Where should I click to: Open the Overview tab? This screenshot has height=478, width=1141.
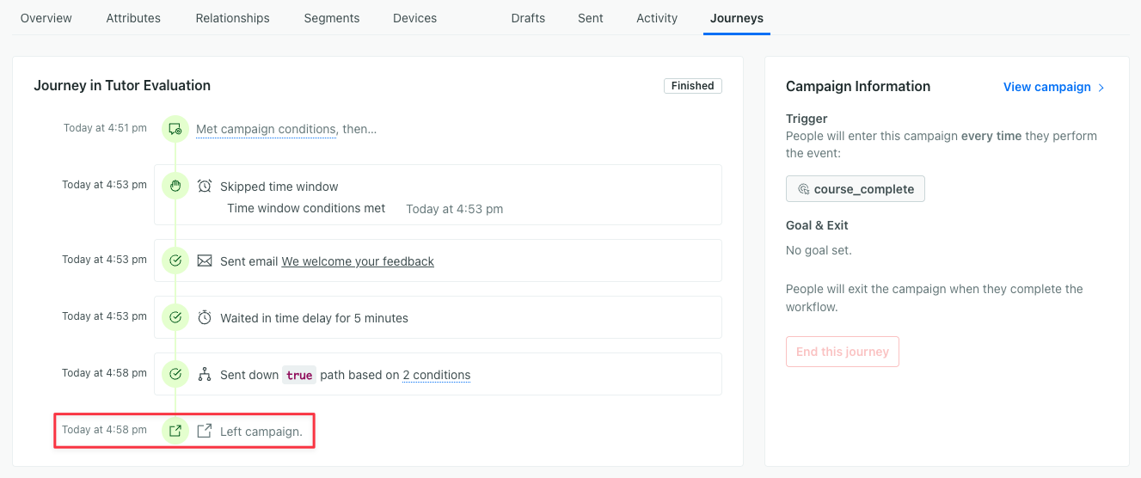[46, 18]
